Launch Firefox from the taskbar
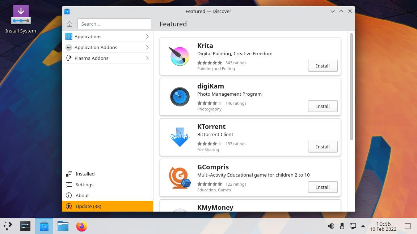 pyautogui.click(x=82, y=226)
